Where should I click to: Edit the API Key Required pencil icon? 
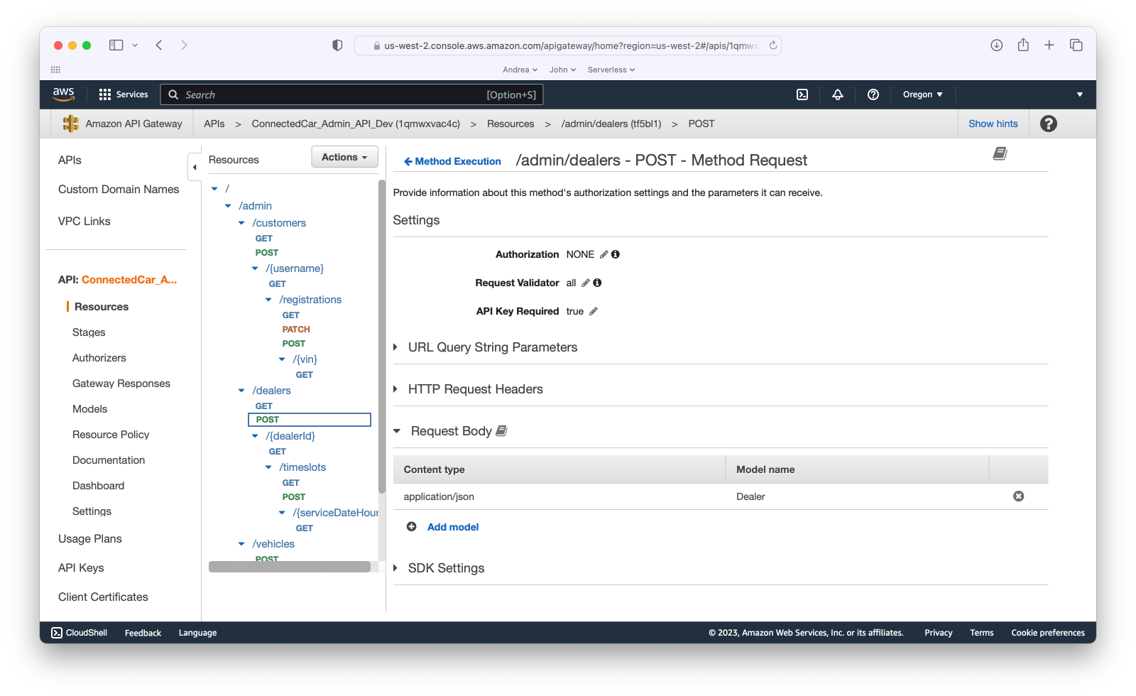(594, 311)
